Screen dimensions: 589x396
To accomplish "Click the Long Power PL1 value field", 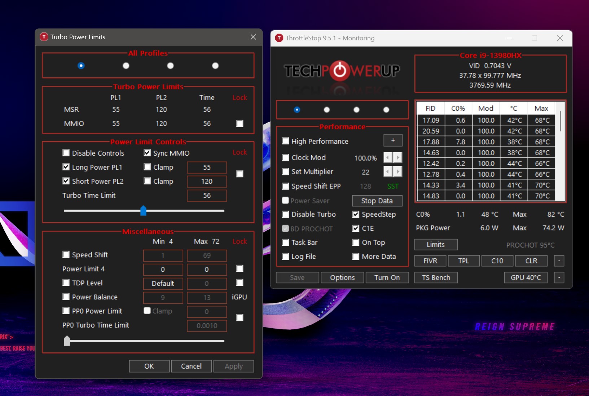I will [x=207, y=168].
